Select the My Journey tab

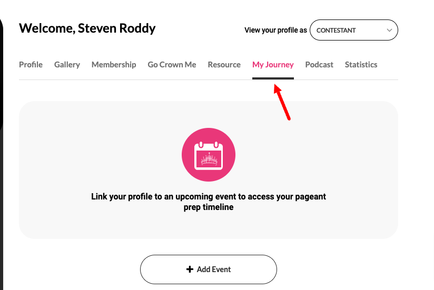pyautogui.click(x=273, y=65)
